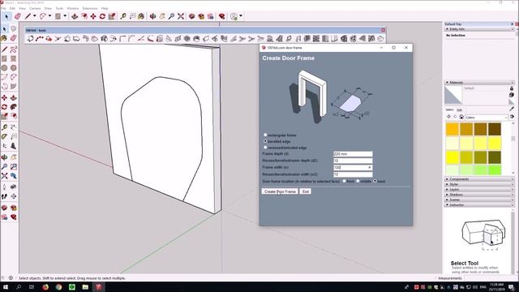Image resolution: width=519 pixels, height=292 pixels.
Task: Click the account sign-in icon in top toolbar
Action: click(234, 16)
